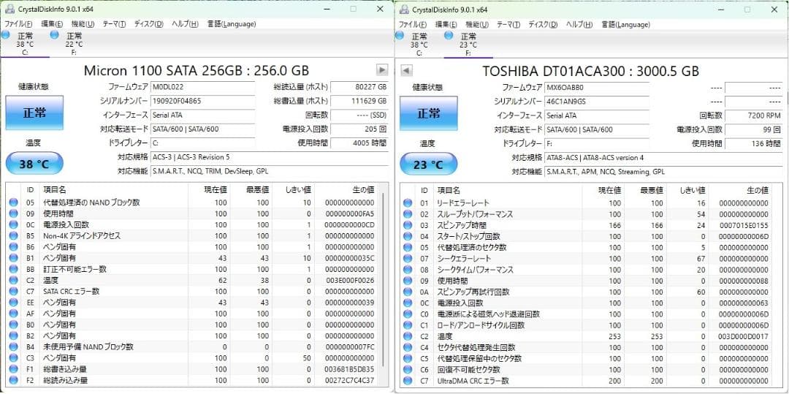The height and width of the screenshot is (394, 789).
Task: Click title TOSHIBA DT01ACA300 : 3000.5 GB
Action: (x=591, y=70)
